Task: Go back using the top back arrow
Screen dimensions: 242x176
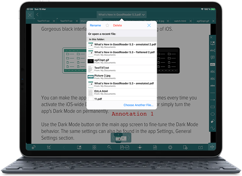Action: pyautogui.click(x=37, y=15)
